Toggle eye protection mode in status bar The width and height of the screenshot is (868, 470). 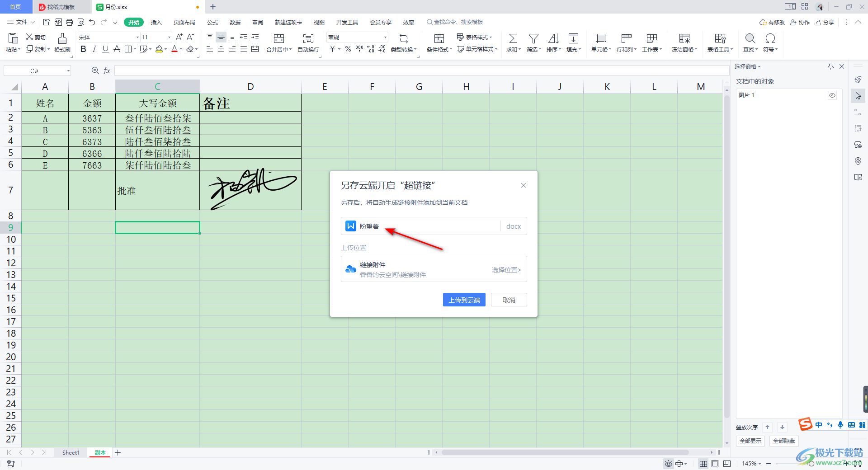(x=669, y=464)
